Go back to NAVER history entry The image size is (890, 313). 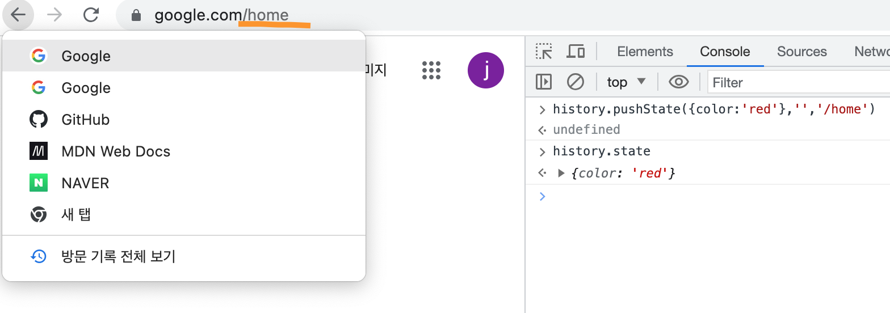[x=184, y=183]
